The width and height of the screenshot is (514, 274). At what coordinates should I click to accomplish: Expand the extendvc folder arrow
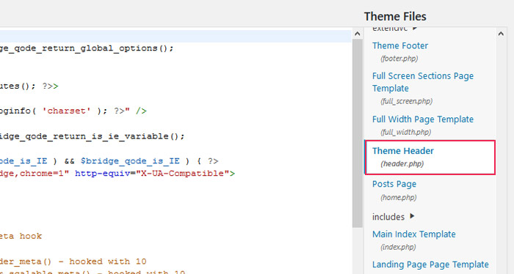[x=415, y=28]
